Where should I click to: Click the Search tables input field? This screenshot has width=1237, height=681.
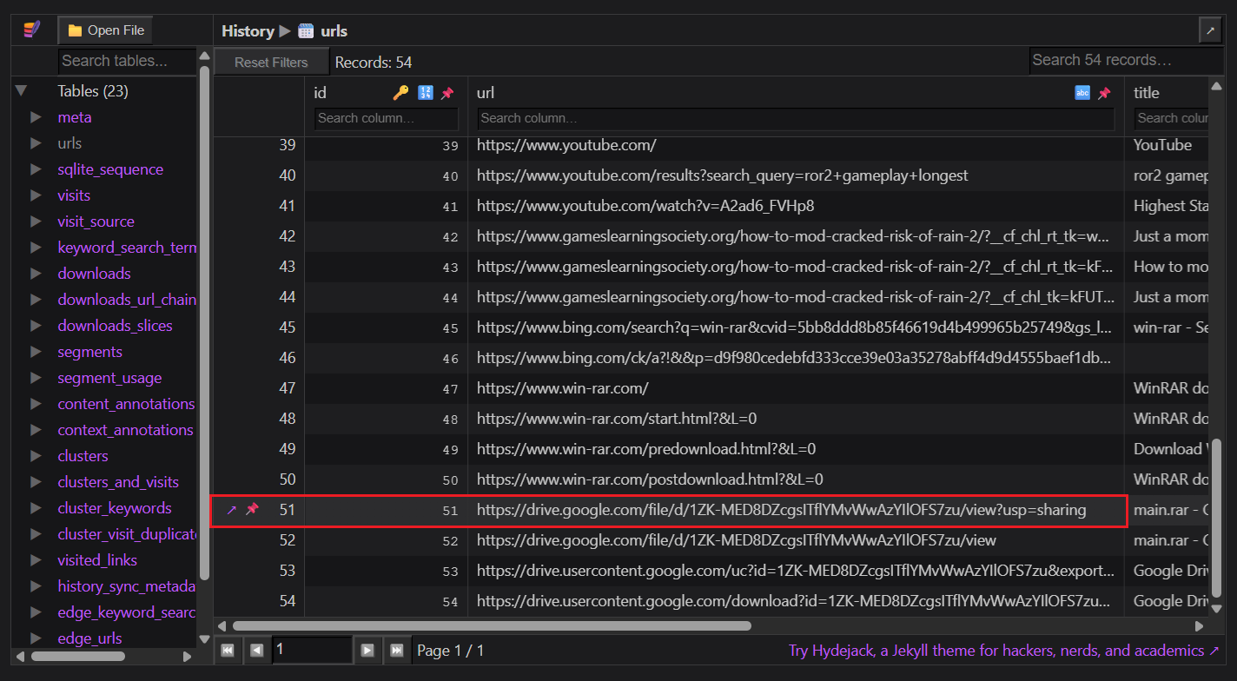click(x=127, y=61)
